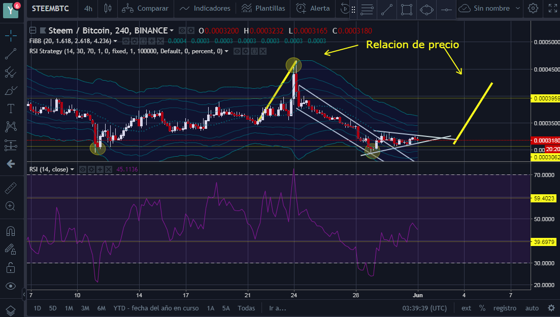Toggle ext extended hours
The height and width of the screenshot is (317, 560).
(x=466, y=308)
